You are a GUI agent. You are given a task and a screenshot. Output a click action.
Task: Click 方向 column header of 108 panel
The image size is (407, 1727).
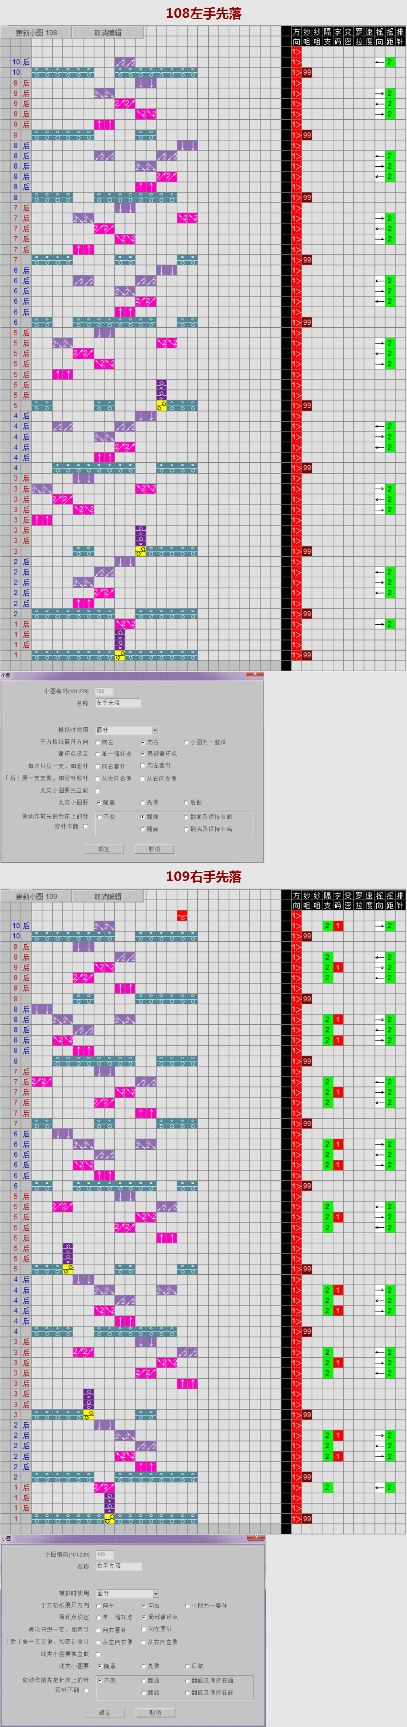(296, 36)
